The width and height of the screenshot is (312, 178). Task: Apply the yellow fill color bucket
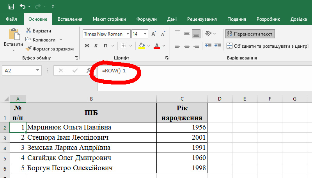pos(142,46)
